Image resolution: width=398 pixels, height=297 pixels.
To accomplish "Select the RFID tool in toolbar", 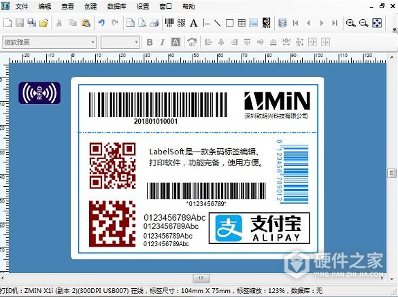I will click(266, 23).
